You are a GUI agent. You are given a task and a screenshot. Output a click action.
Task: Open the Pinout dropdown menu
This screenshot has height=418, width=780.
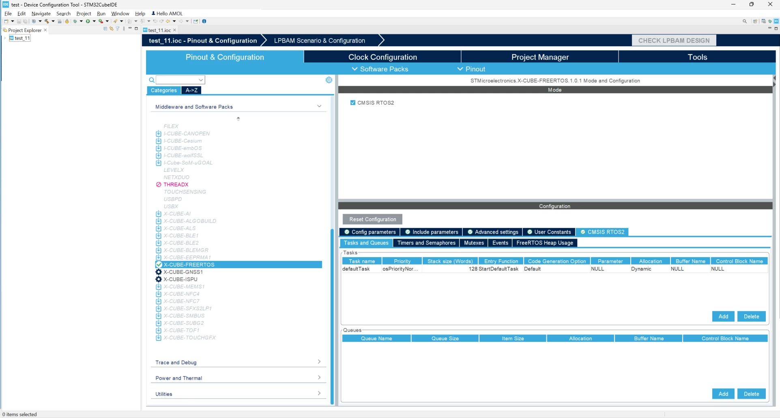pos(471,69)
